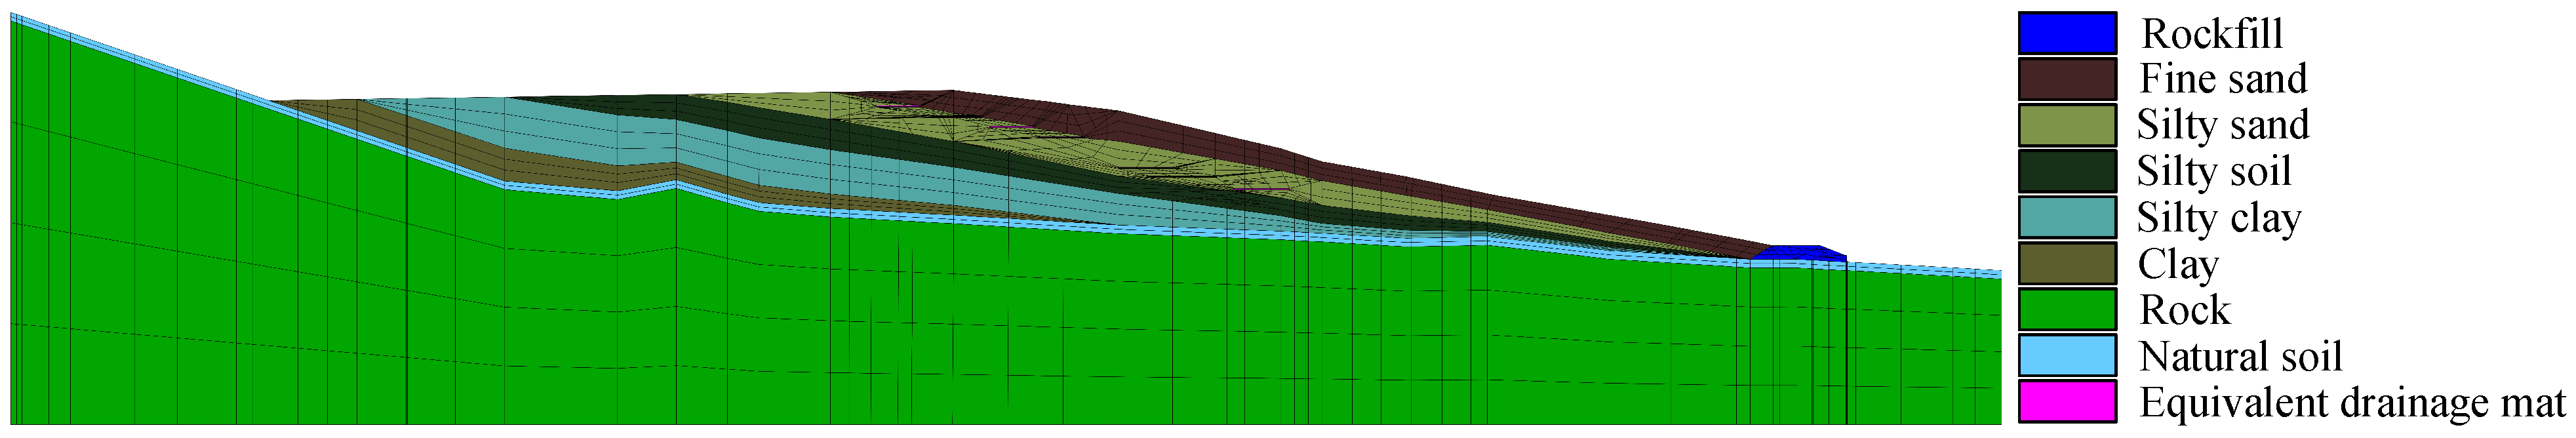Click the 'Natural soil' legend label
The height and width of the screenshot is (438, 2576).
[2241, 356]
